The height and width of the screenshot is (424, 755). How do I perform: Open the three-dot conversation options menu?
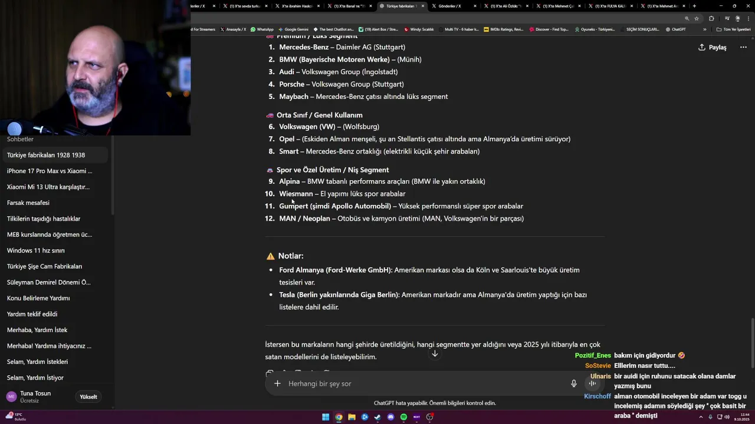(x=743, y=47)
